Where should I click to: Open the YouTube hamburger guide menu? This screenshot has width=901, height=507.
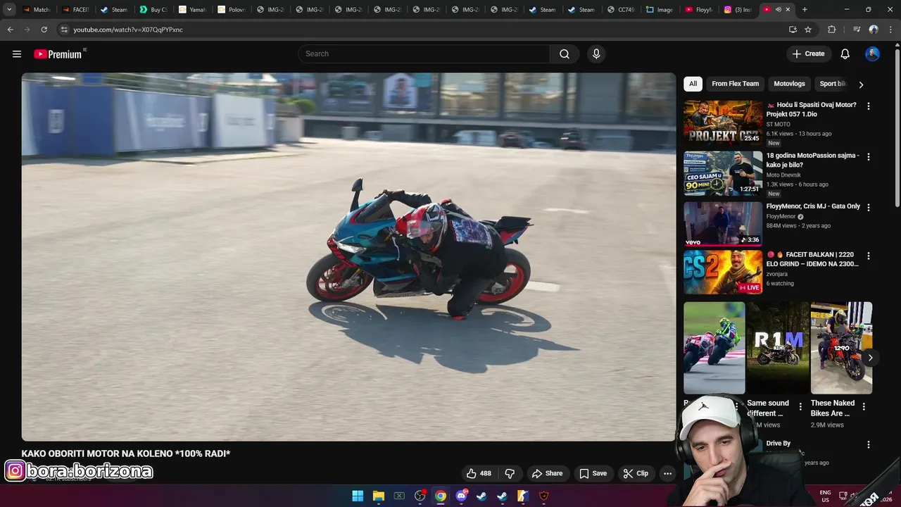pos(17,54)
